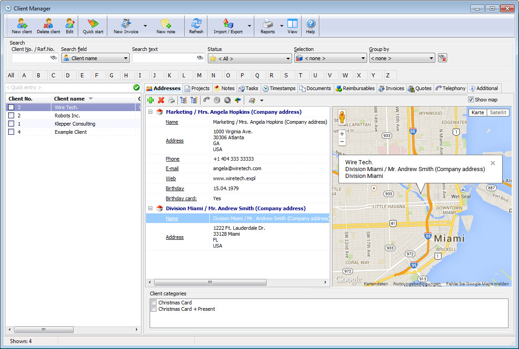Refresh the client list
519x349 pixels.
pyautogui.click(x=196, y=26)
